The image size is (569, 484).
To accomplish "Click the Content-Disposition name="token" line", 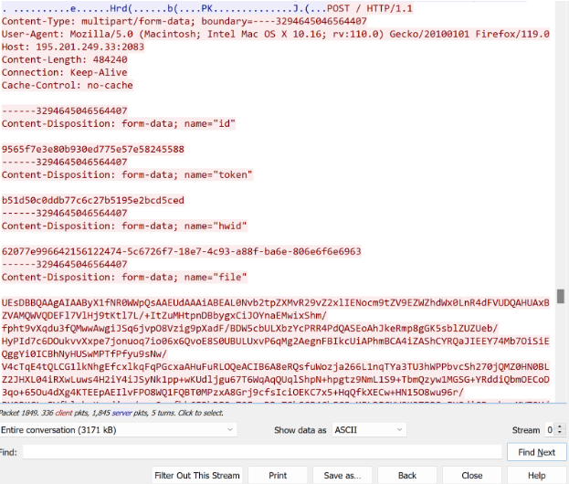I will point(127,174).
